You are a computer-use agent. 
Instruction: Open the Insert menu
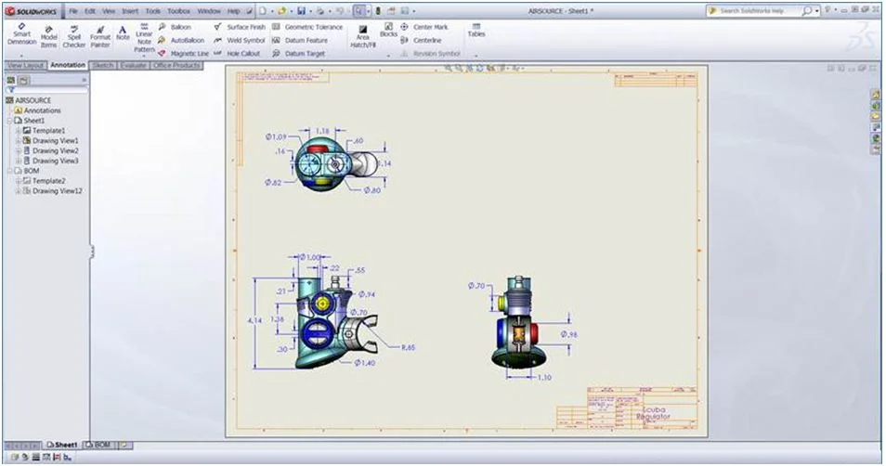tap(130, 11)
